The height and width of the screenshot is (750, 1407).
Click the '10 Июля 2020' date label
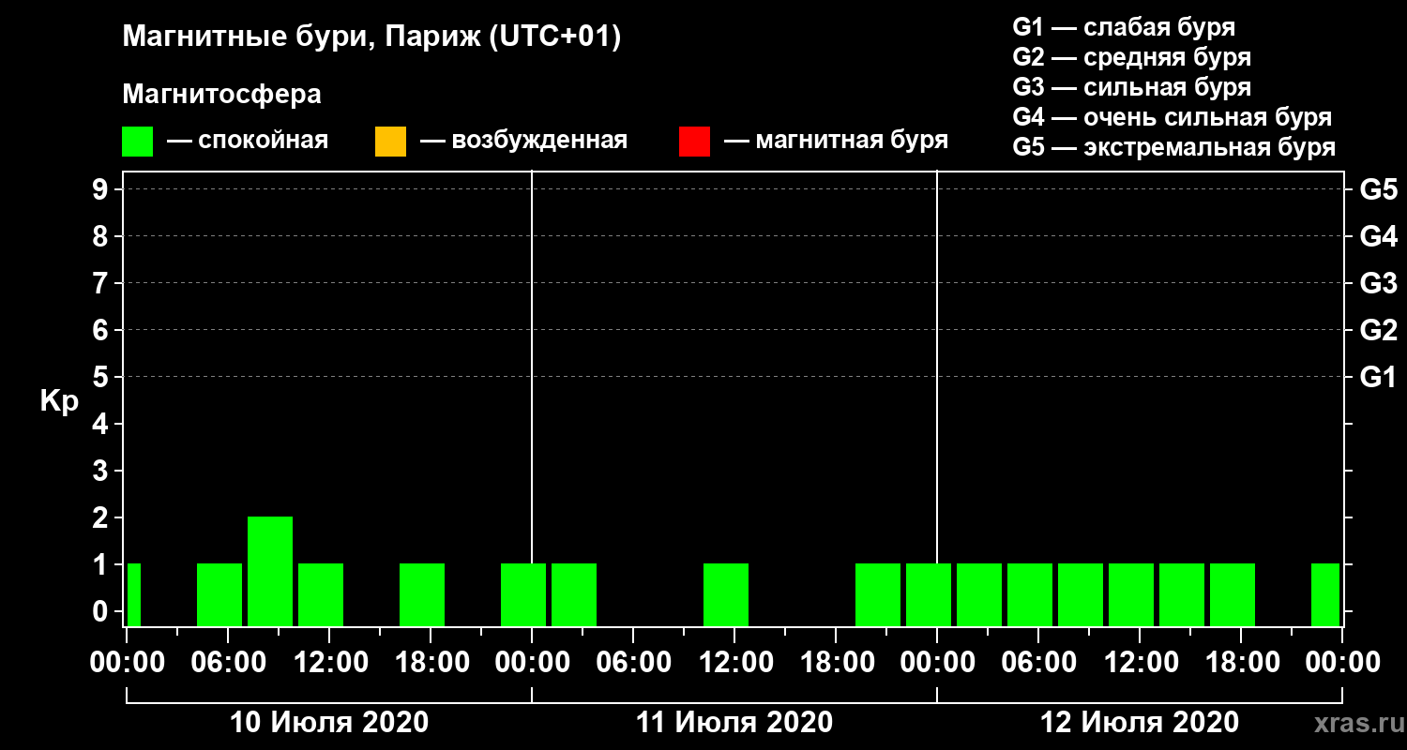point(329,723)
